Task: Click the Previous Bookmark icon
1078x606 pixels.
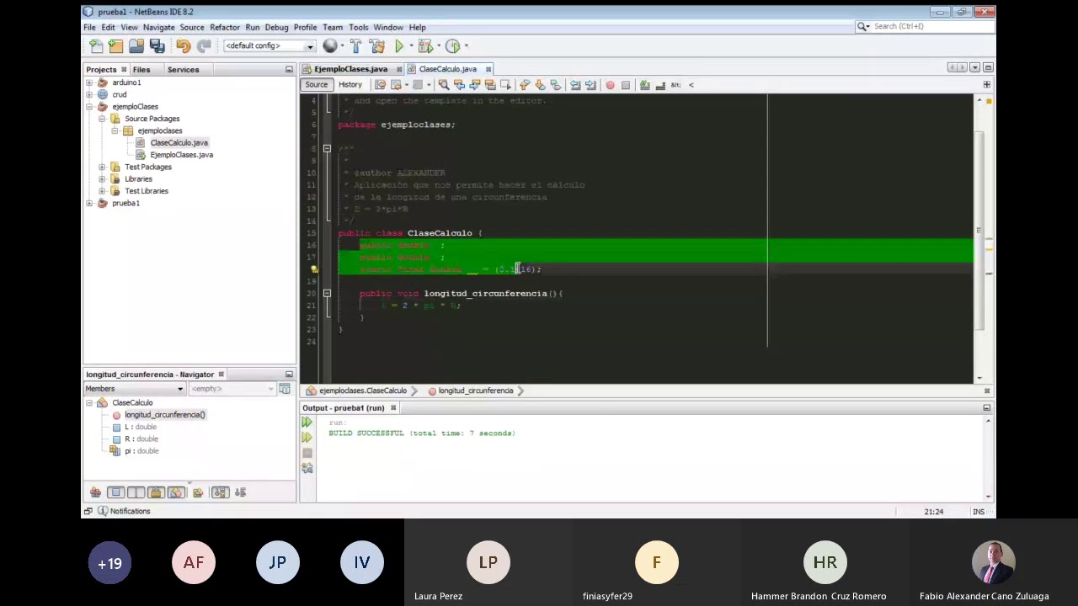Action: [525, 85]
